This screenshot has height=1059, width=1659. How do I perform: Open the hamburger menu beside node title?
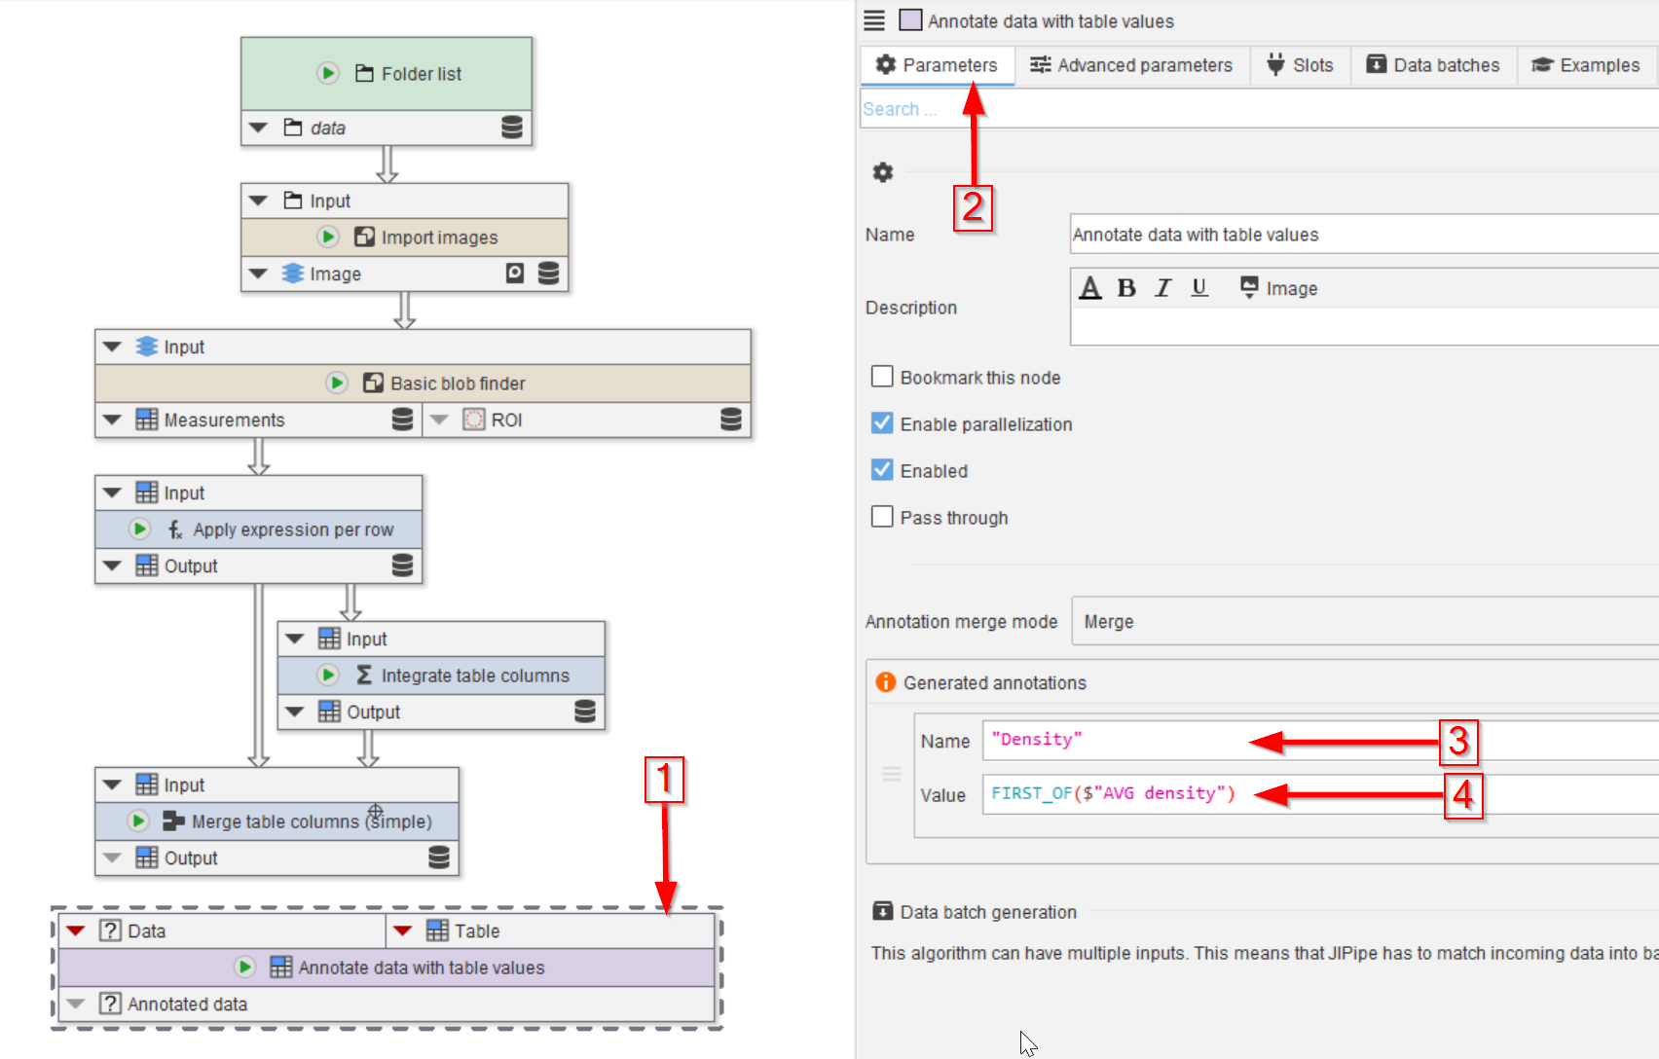tap(874, 20)
